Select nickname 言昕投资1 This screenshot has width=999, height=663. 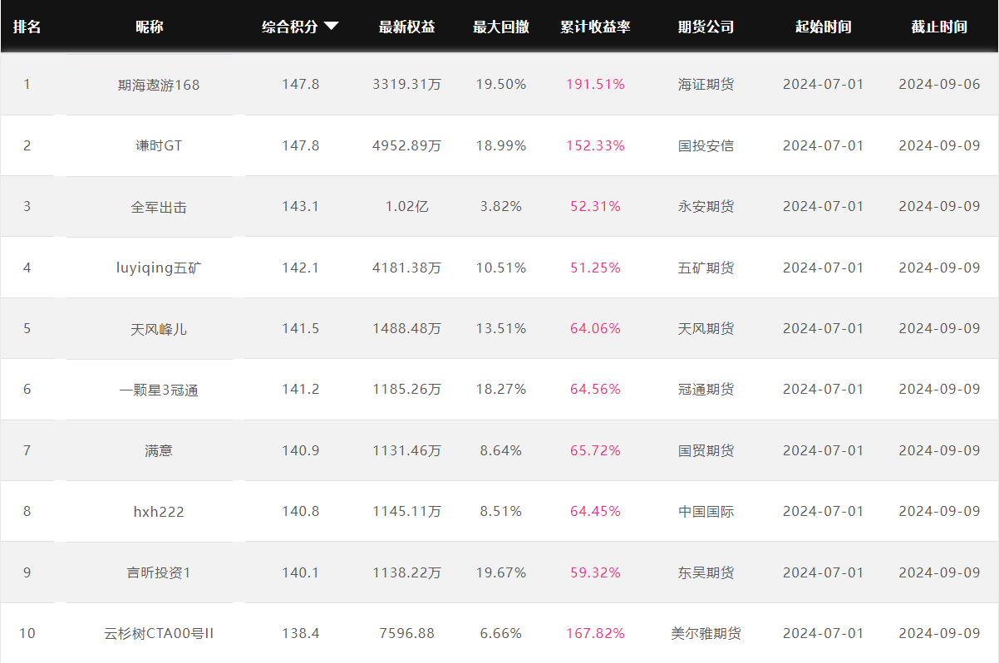tap(159, 572)
